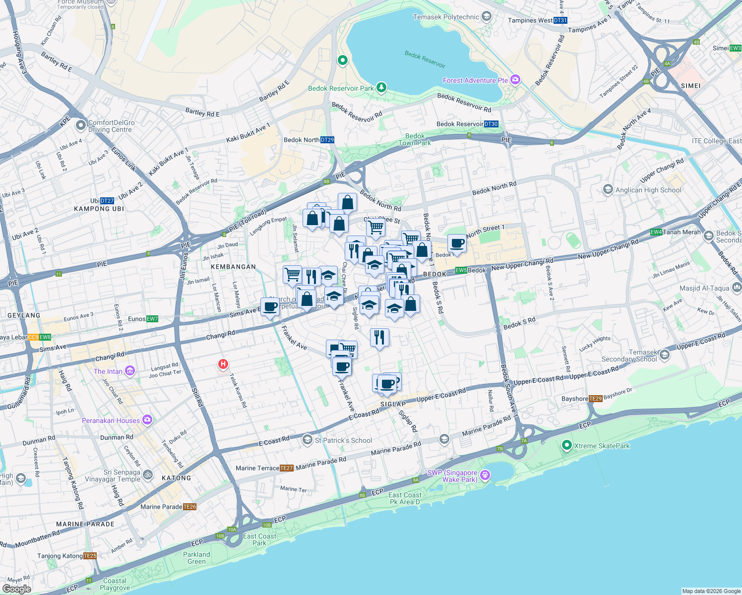Viewport: 742px width, 595px height.
Task: Open the Peranakan Houses marker
Action: pyautogui.click(x=146, y=419)
